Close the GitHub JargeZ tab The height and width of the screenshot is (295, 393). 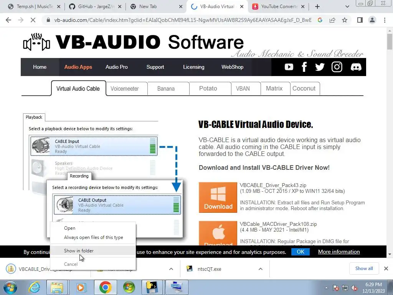120,7
